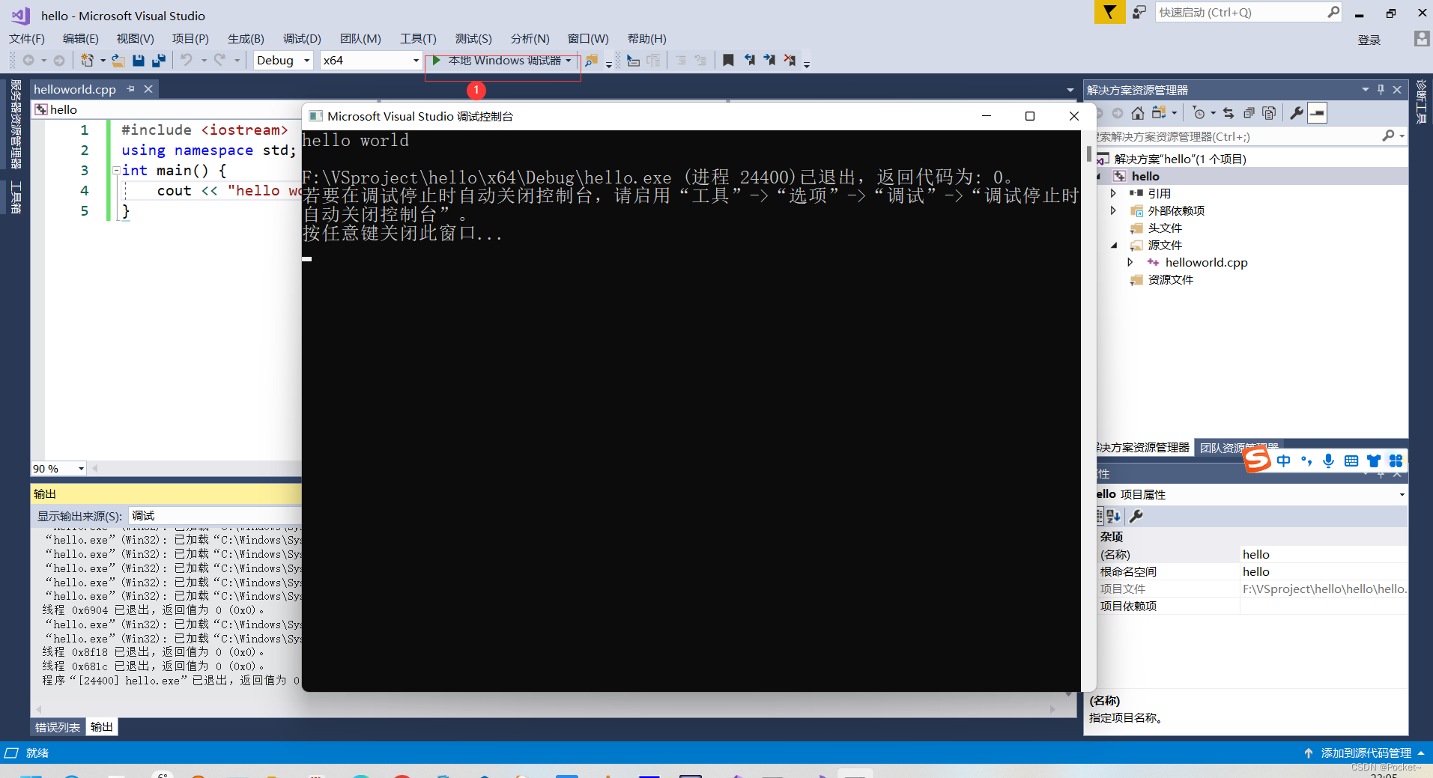Viewport: 1433px width, 778px height.
Task: Save all files with Save All icon
Action: click(158, 60)
